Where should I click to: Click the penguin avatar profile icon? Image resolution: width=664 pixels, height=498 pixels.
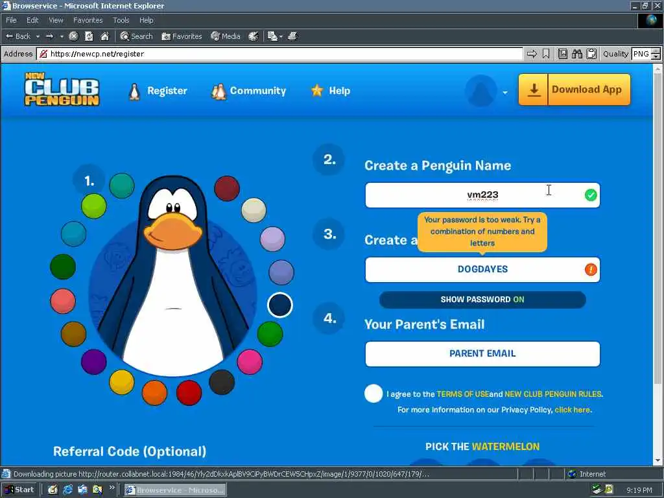pos(480,91)
